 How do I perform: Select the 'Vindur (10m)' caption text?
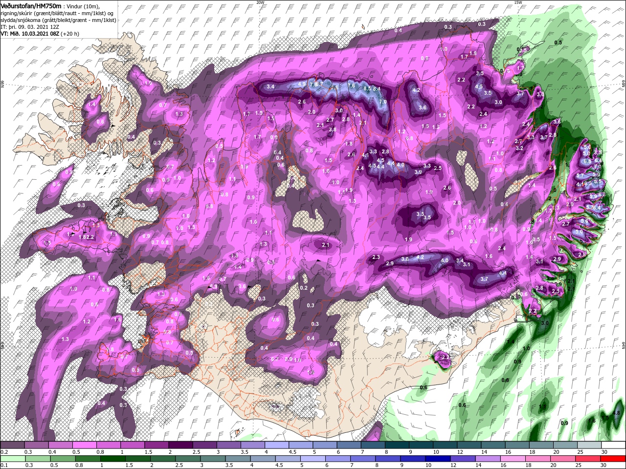click(82, 6)
